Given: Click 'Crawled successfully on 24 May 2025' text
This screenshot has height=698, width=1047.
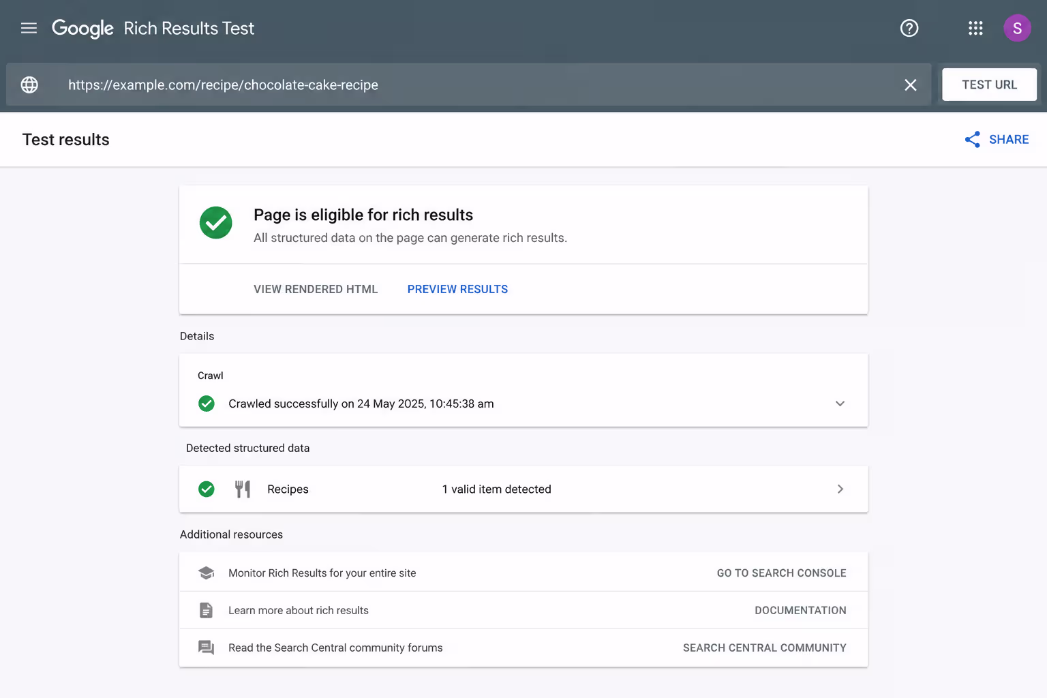Looking at the screenshot, I should pos(361,404).
